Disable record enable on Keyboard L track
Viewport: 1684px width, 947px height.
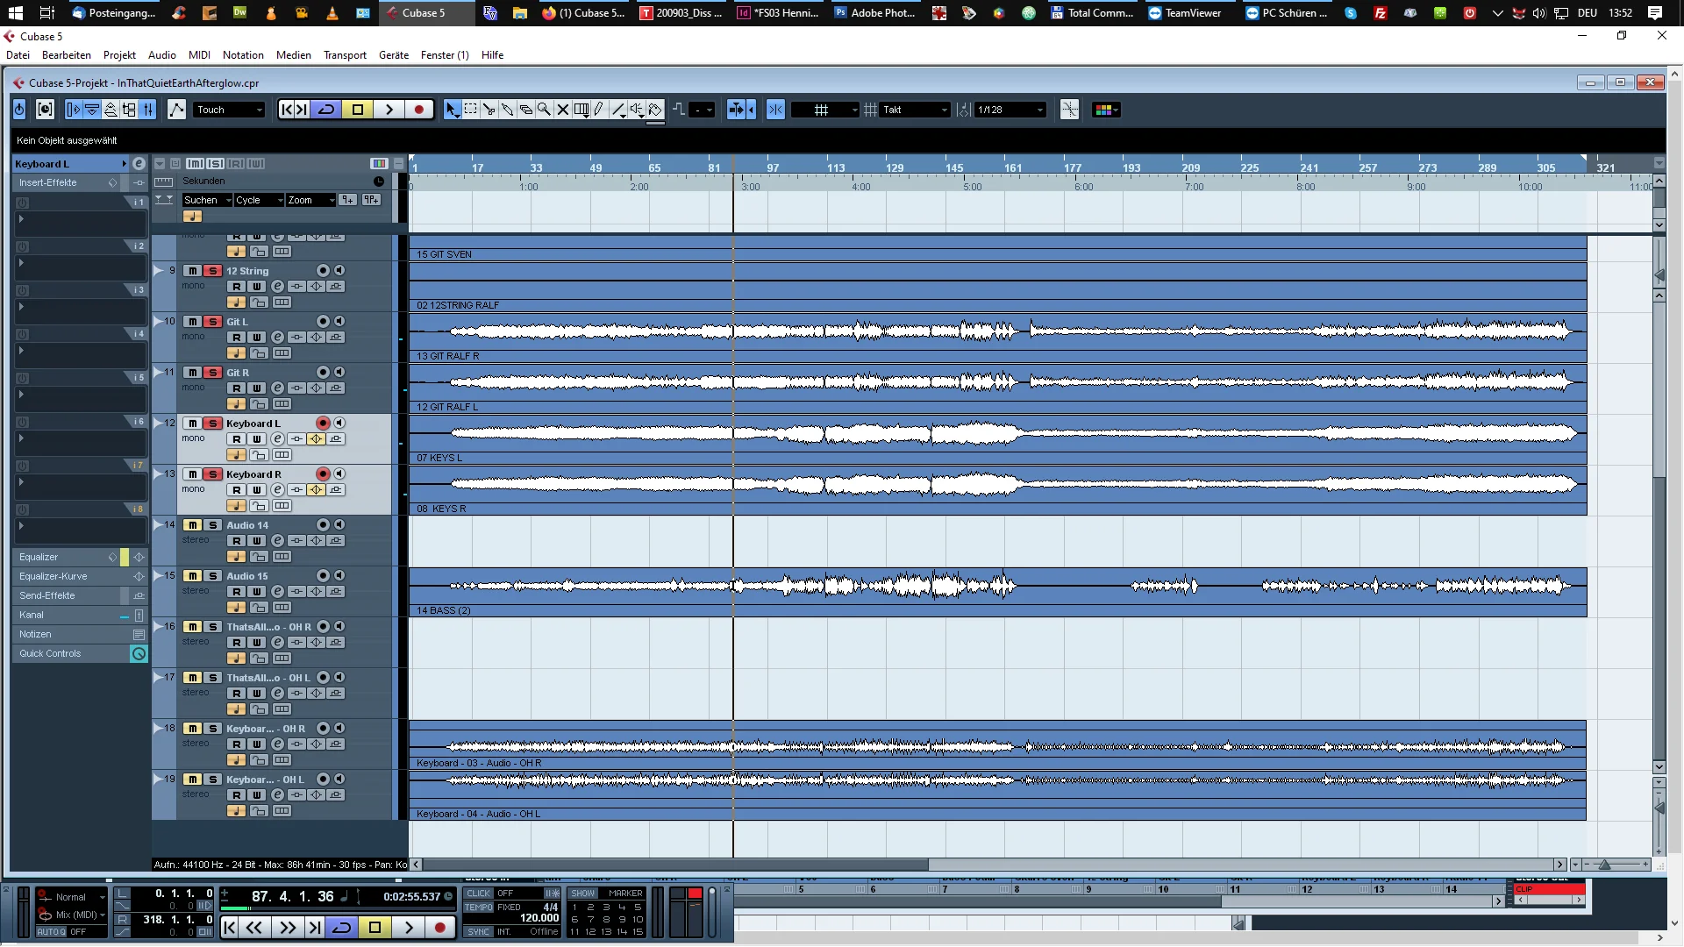point(323,424)
